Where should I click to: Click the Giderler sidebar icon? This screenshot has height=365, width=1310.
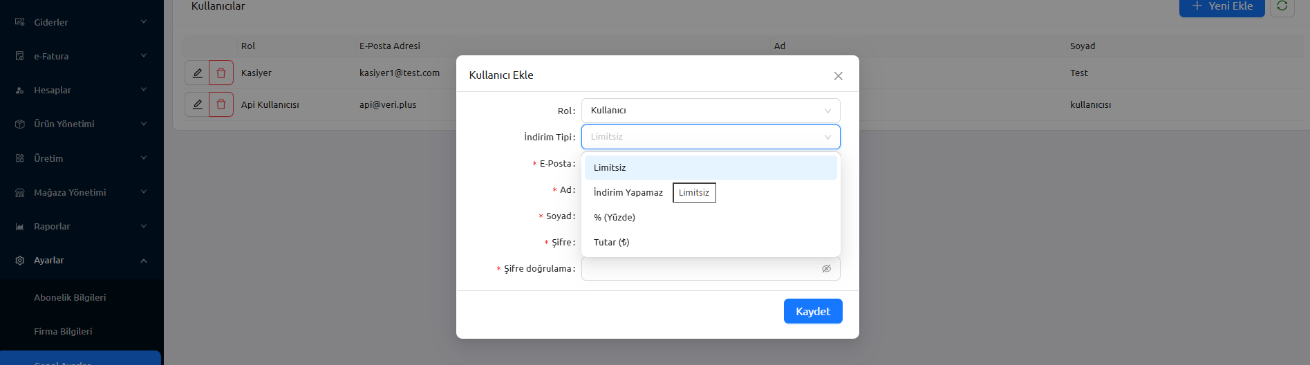[20, 22]
